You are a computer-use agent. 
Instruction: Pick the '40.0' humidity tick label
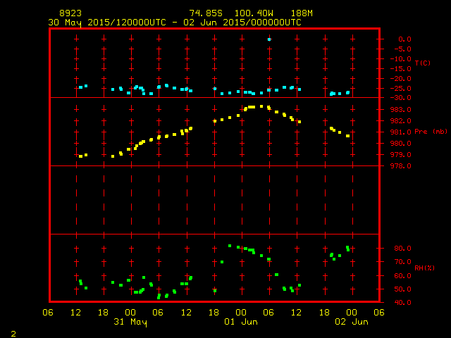tap(402, 302)
